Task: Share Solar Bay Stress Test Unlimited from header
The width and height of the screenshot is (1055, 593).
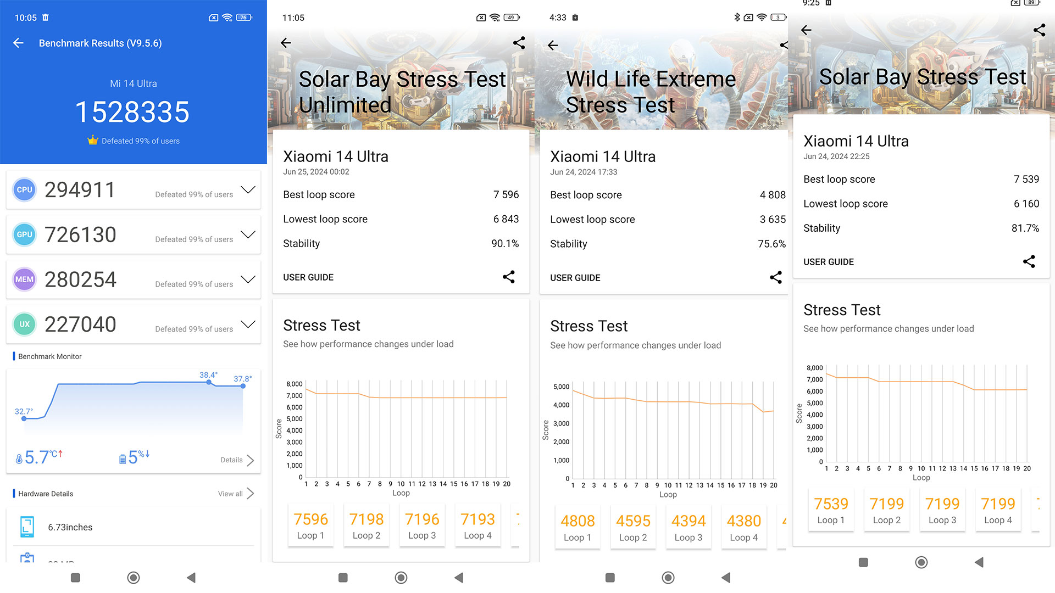Action: tap(519, 43)
